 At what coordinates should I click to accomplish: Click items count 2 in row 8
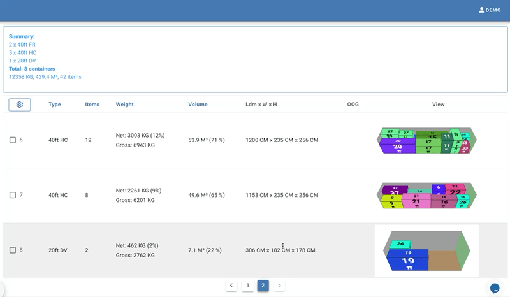(87, 250)
